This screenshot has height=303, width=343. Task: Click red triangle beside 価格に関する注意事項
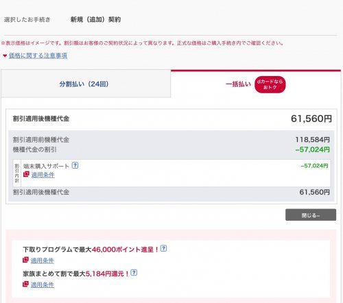[x=5, y=56]
